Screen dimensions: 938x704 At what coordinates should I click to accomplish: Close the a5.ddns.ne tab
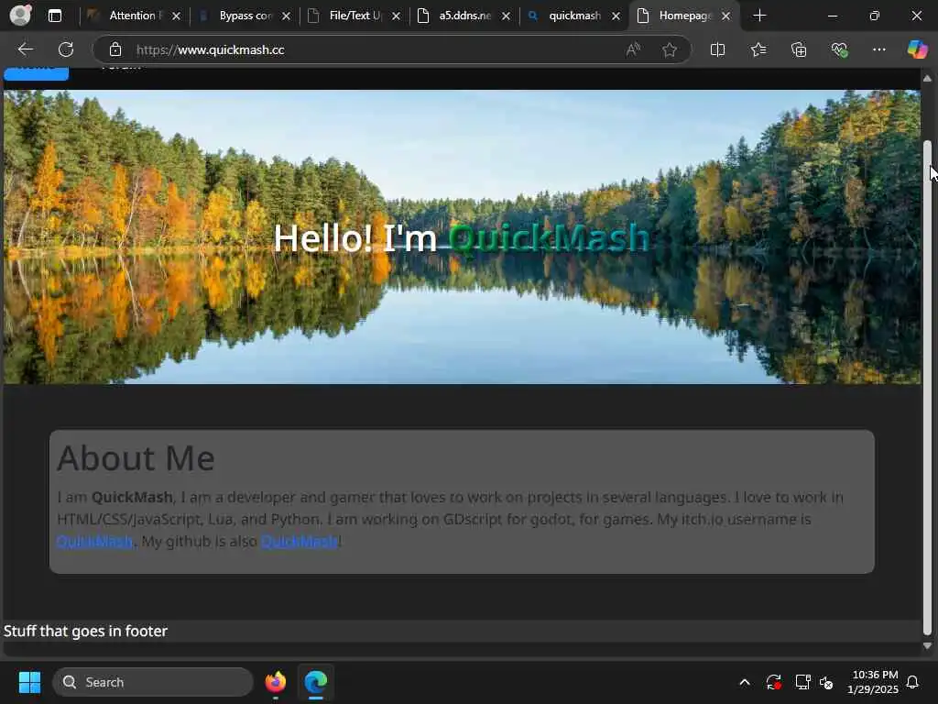click(x=506, y=16)
